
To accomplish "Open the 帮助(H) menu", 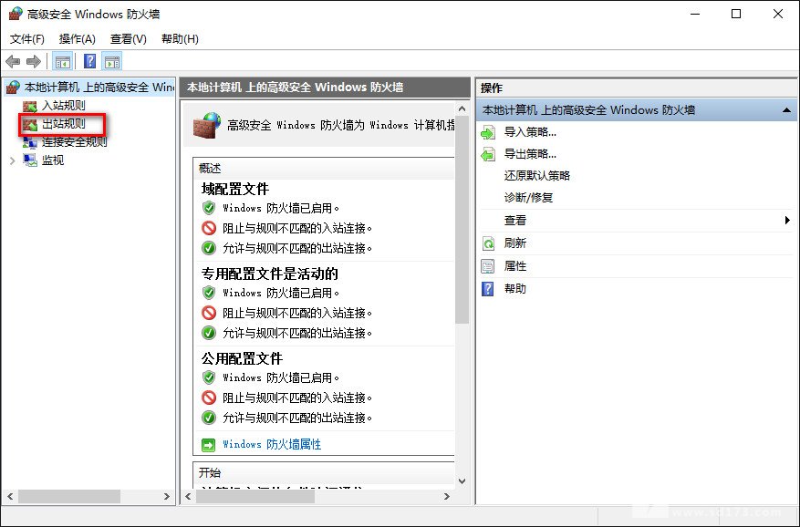I will pyautogui.click(x=180, y=39).
